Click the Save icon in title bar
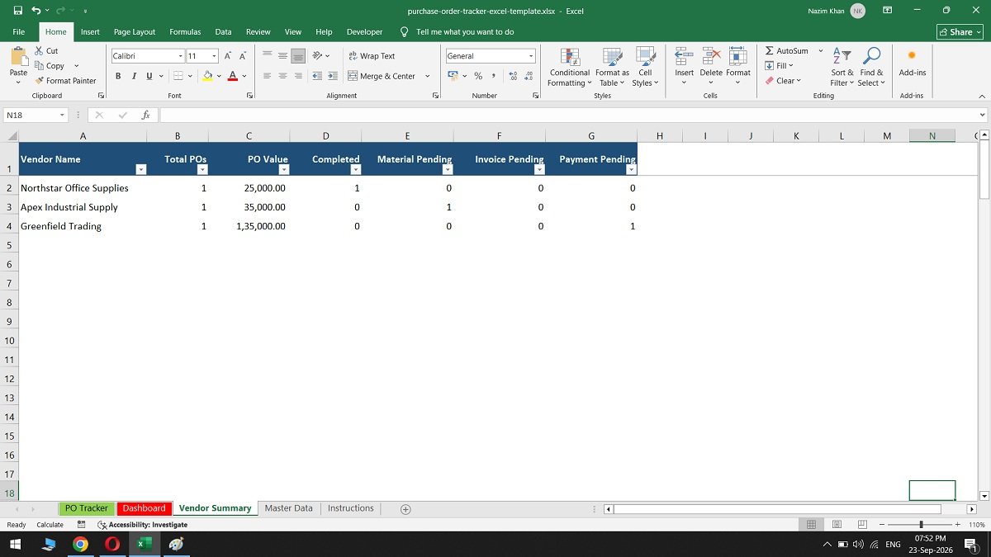The image size is (991, 557). click(x=17, y=11)
